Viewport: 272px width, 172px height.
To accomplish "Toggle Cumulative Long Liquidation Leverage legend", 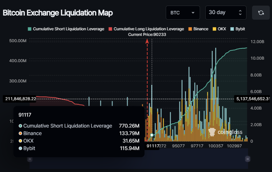I will click(146, 29).
